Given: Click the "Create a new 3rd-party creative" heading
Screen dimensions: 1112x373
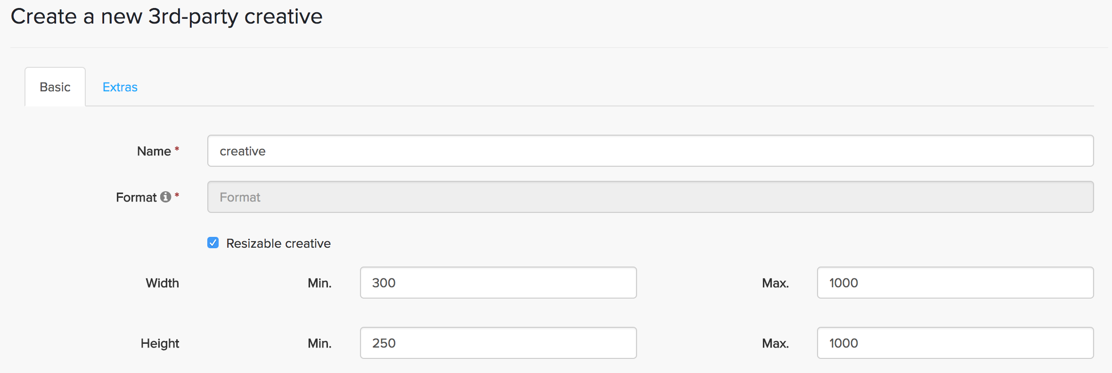Looking at the screenshot, I should tap(166, 16).
